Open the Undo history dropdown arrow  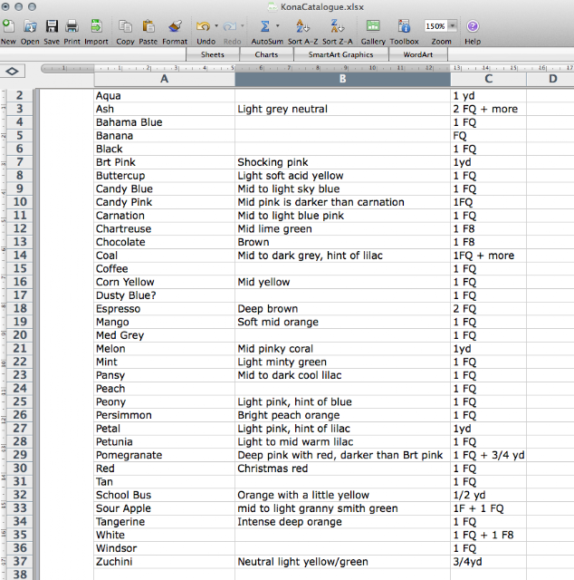[x=216, y=26]
